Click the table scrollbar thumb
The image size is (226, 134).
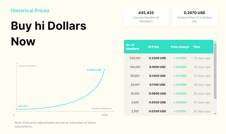point(215,71)
